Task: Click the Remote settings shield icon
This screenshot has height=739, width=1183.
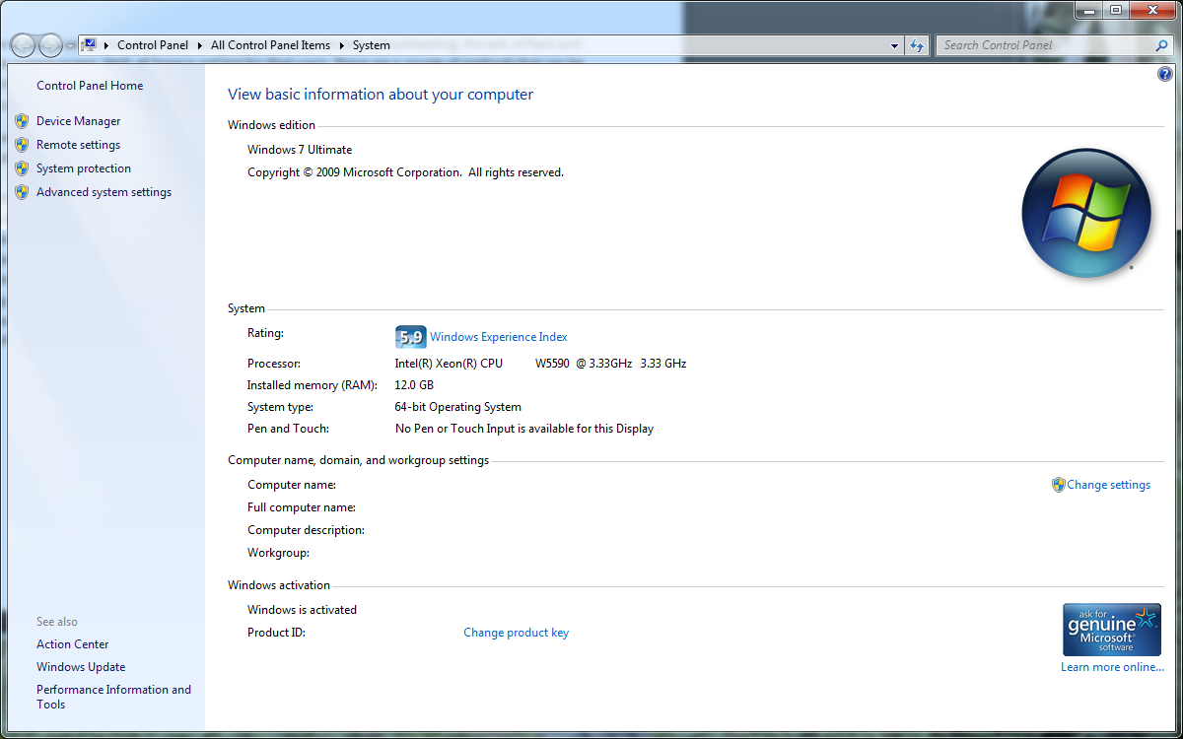Action: tap(22, 145)
